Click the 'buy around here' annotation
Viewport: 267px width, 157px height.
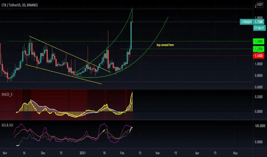[165, 45]
